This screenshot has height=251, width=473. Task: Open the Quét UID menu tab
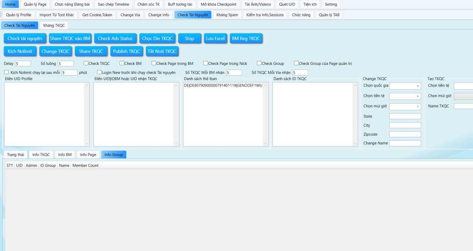pyautogui.click(x=287, y=4)
